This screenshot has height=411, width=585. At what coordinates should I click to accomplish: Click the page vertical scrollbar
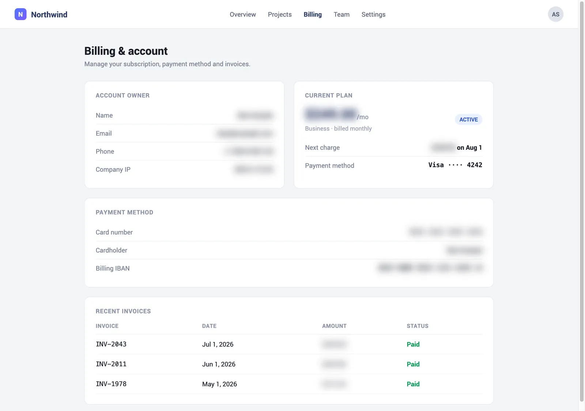click(x=582, y=201)
